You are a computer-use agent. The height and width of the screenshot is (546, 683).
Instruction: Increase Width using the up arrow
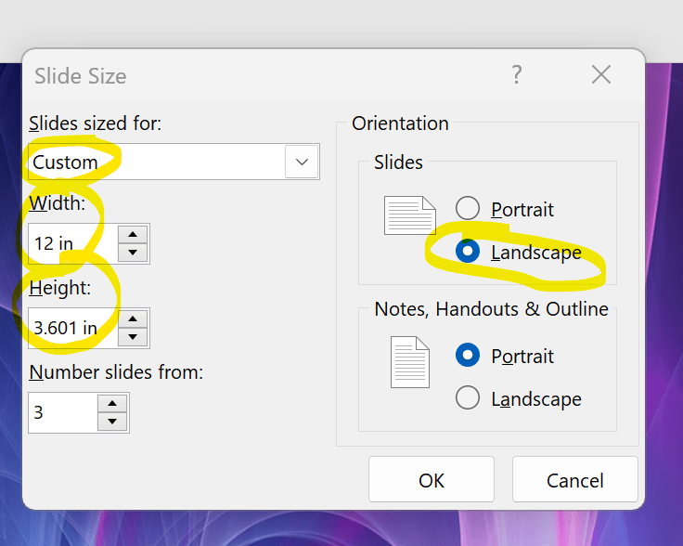tap(134, 235)
